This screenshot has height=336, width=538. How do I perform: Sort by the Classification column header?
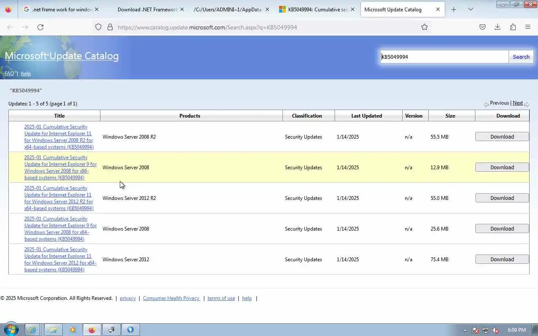[307, 116]
